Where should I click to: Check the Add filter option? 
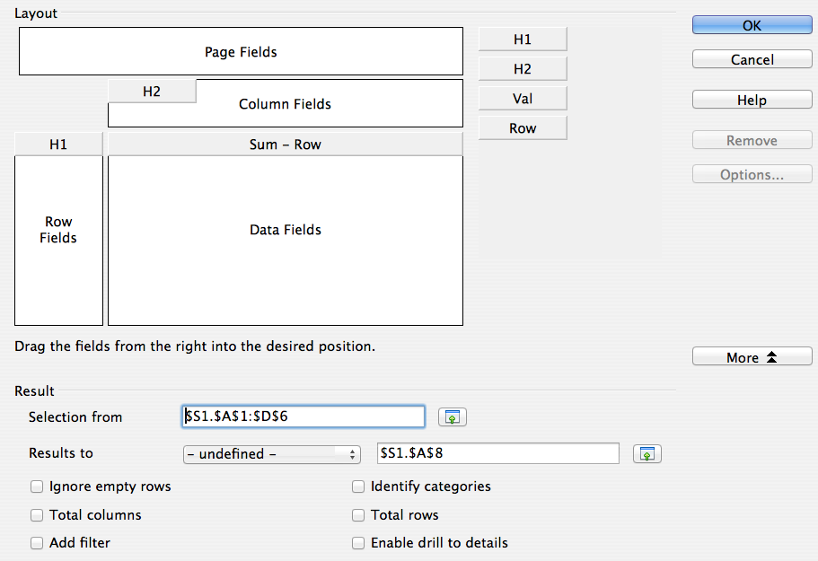point(37,543)
